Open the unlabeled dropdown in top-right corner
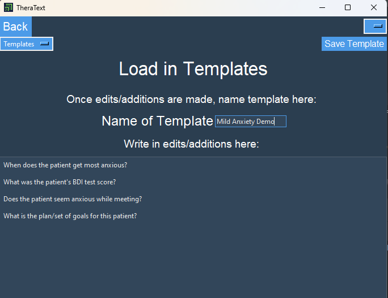 click(375, 26)
